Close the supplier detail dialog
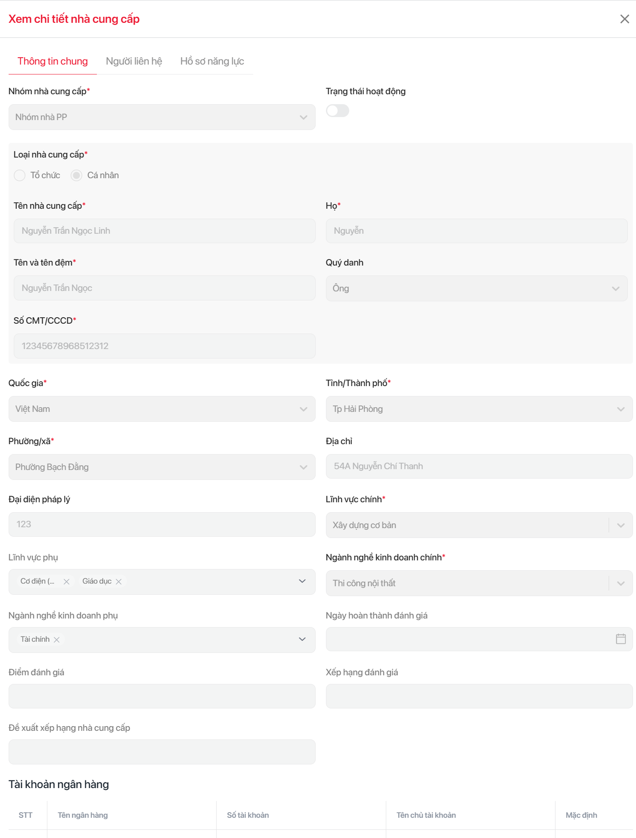 (624, 19)
